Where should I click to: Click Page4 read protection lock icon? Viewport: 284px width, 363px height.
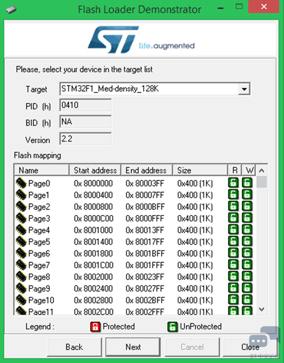coord(233,230)
